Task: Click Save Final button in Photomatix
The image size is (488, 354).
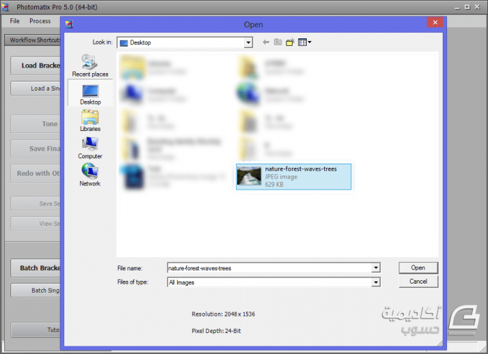Action: (36, 148)
